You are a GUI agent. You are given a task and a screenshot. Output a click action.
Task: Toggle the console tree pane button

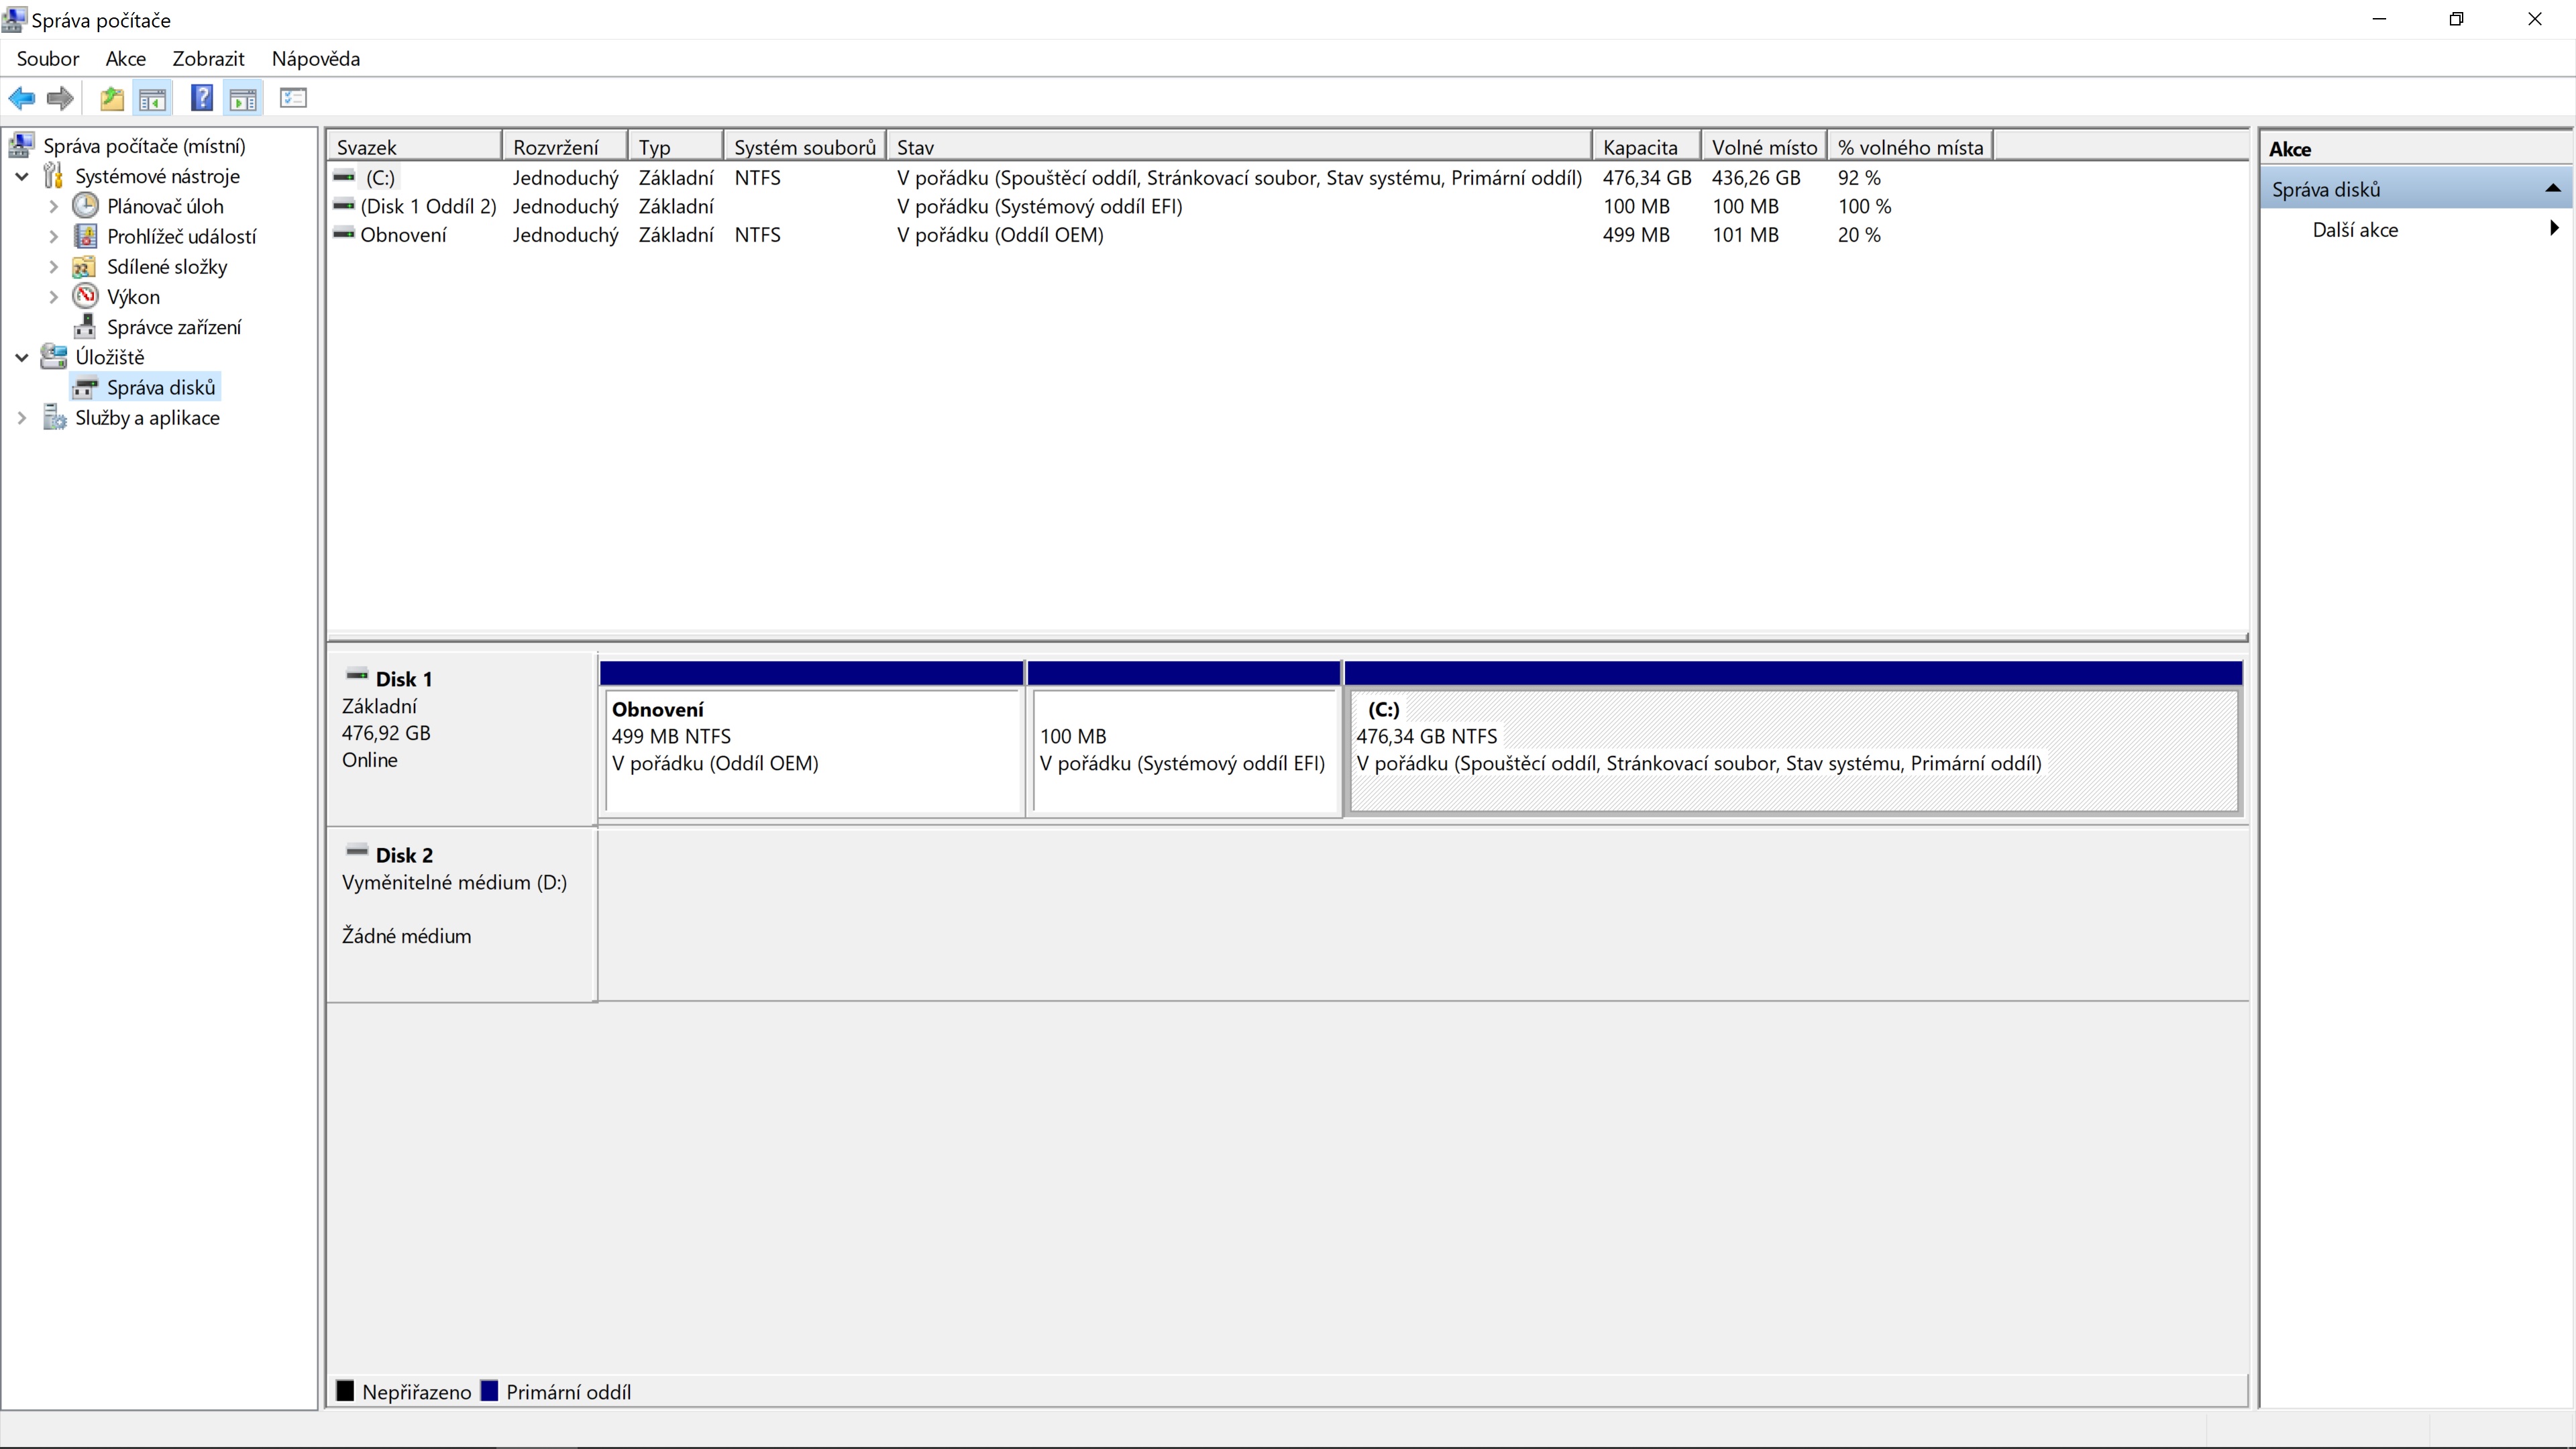click(152, 98)
